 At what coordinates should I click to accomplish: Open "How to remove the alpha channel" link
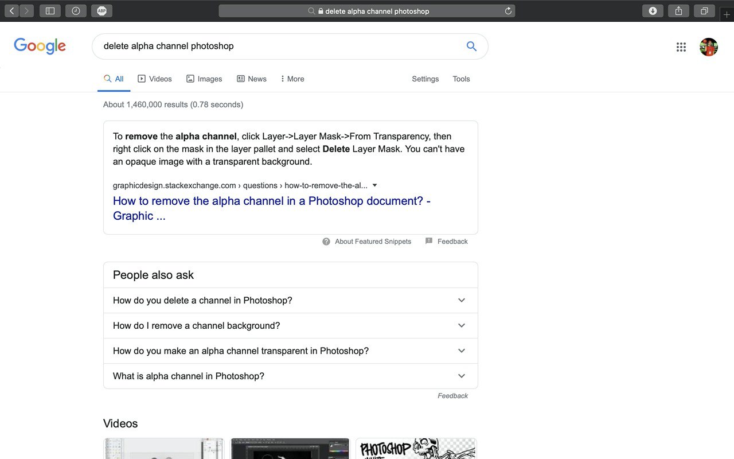click(272, 208)
